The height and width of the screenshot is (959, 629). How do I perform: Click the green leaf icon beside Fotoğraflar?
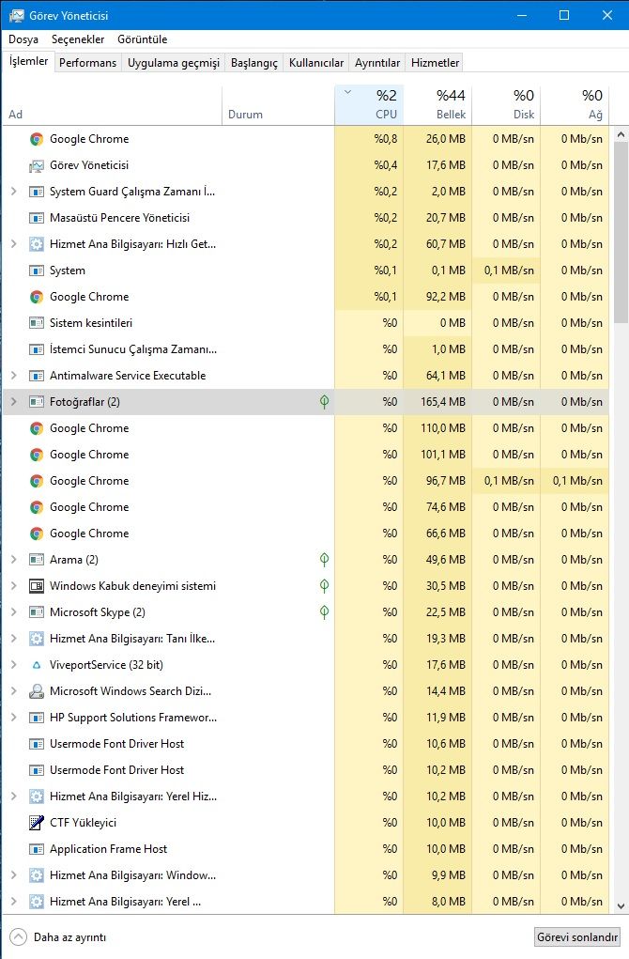point(324,402)
